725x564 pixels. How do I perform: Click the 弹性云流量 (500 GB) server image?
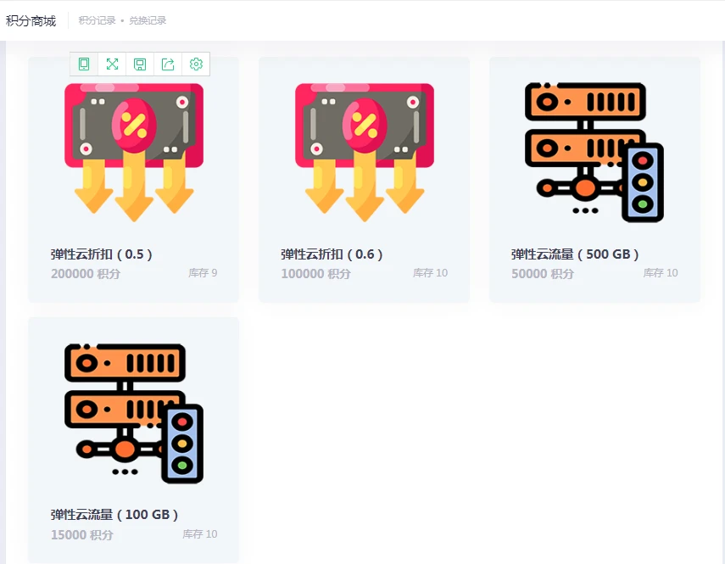coord(594,151)
